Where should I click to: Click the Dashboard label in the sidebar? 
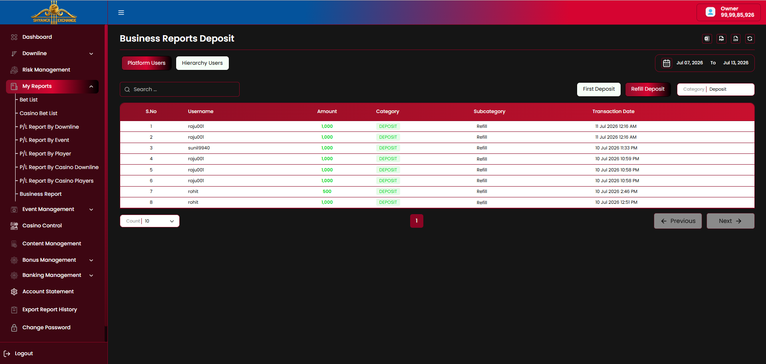[x=37, y=37]
